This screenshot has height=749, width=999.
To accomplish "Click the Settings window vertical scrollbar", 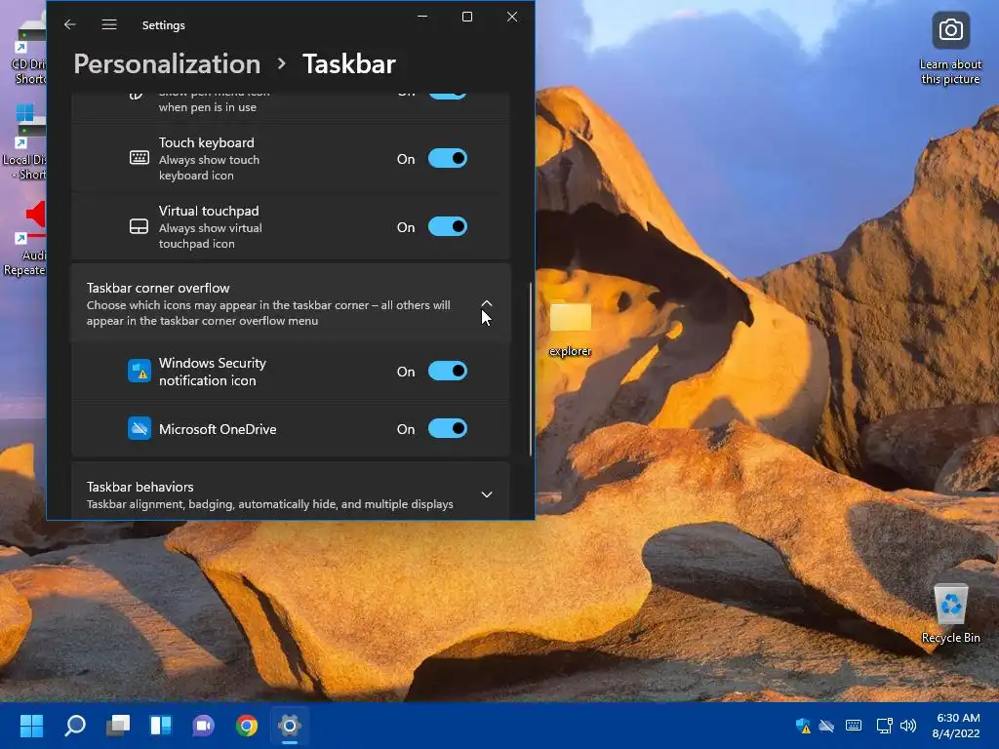I will coord(530,370).
